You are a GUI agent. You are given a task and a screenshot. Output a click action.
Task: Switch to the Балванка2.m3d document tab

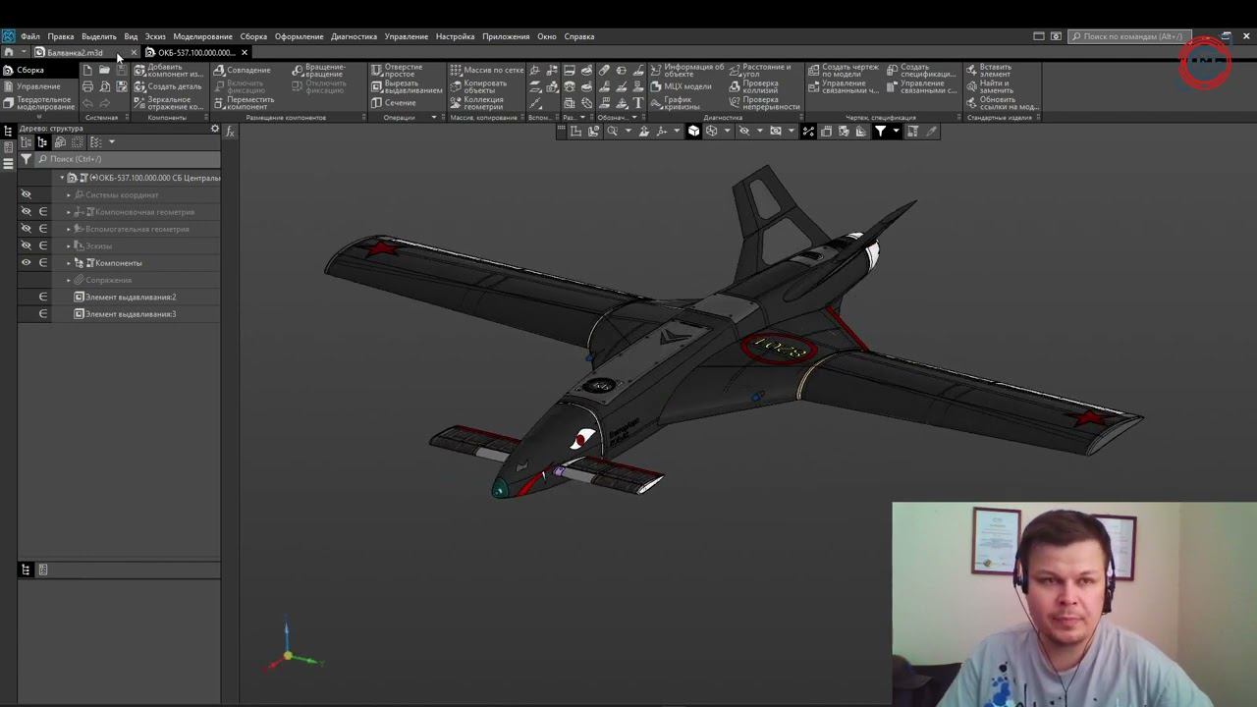(x=75, y=53)
